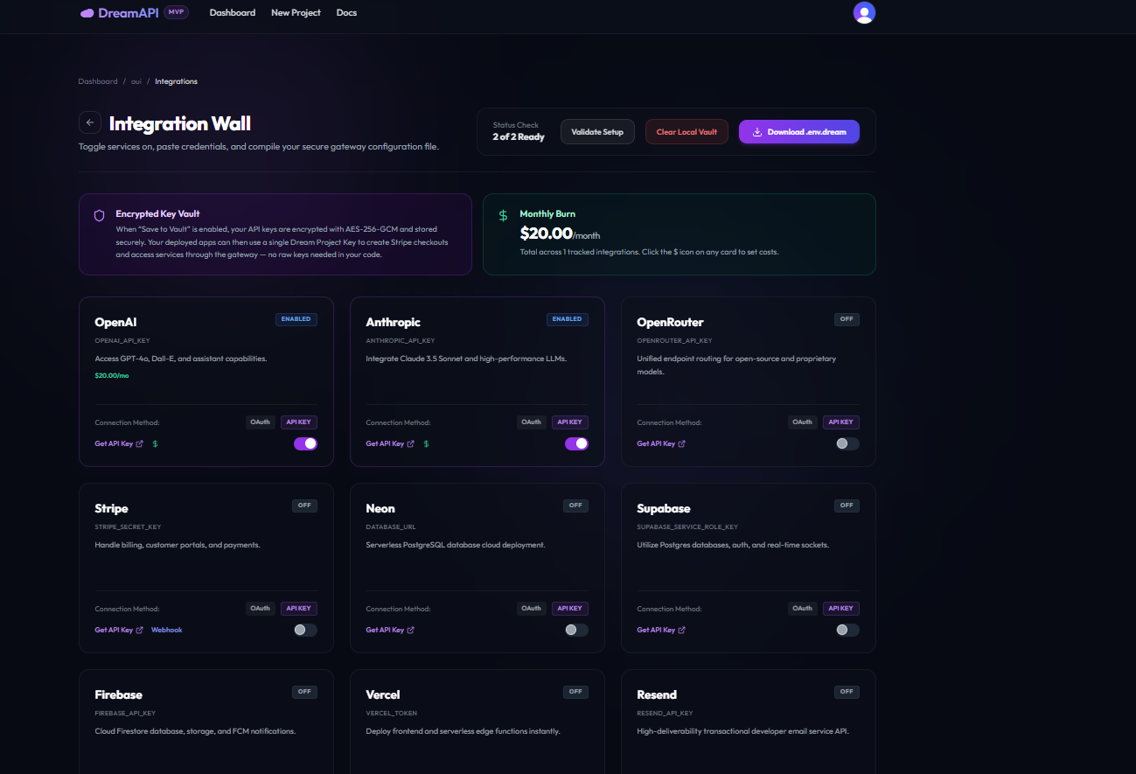Click the Stripe OFF status badge

[304, 506]
